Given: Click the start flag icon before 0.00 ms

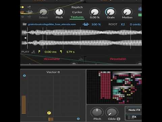Looking at the screenshot, I should 39,52.
